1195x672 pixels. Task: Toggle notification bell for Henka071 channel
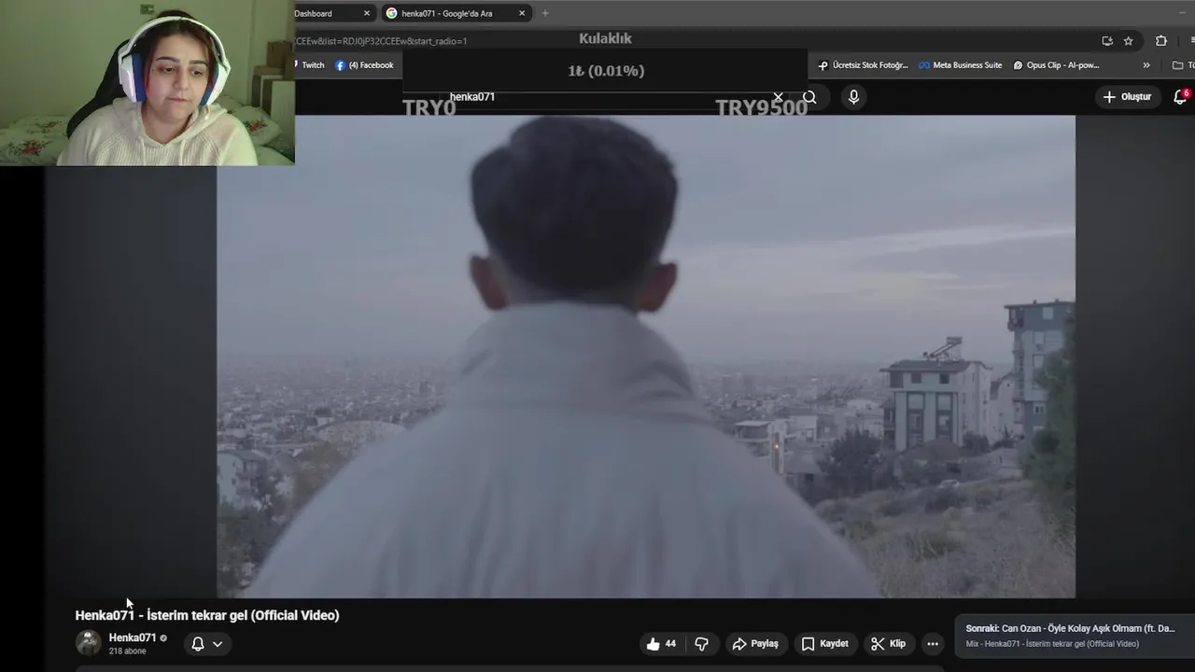click(198, 644)
